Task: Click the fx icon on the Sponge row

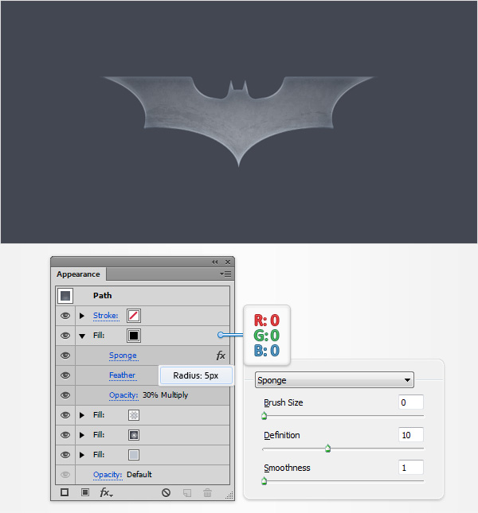Action: tap(221, 356)
